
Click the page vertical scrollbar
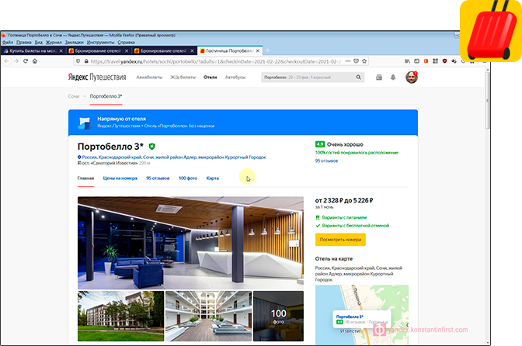(x=488, y=100)
